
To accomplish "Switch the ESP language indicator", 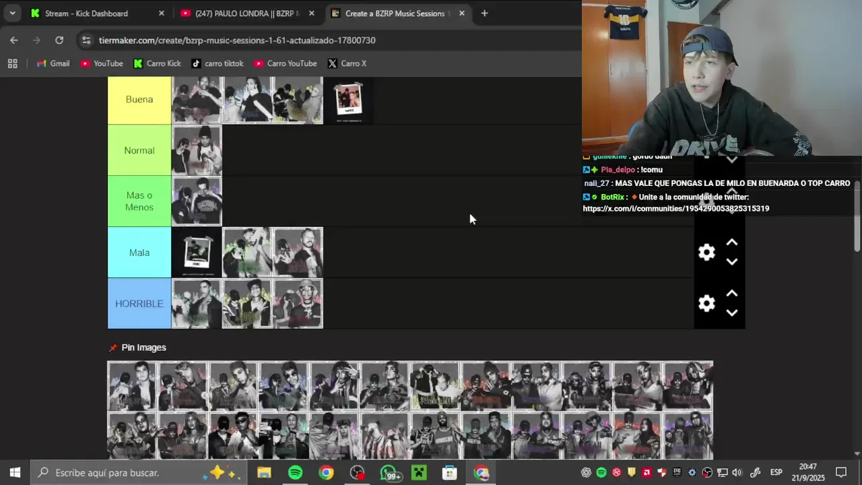I will [x=776, y=473].
